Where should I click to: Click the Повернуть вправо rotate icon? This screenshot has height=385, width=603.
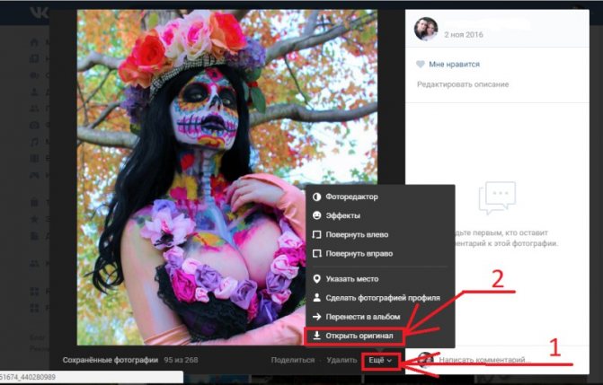315,253
